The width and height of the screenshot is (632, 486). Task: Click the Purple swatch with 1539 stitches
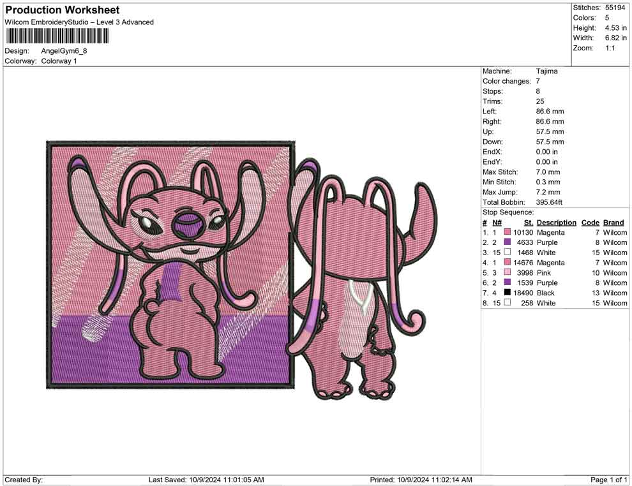tap(508, 283)
